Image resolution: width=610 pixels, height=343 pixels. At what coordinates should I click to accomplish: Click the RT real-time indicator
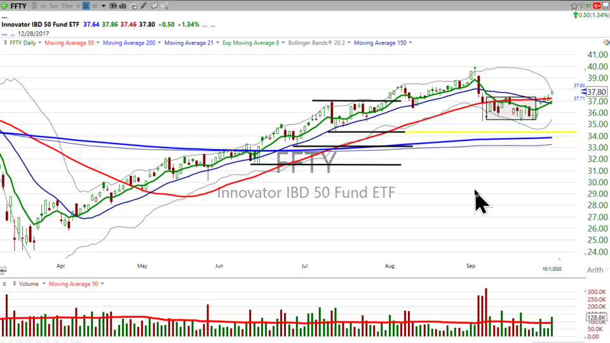(x=588, y=6)
